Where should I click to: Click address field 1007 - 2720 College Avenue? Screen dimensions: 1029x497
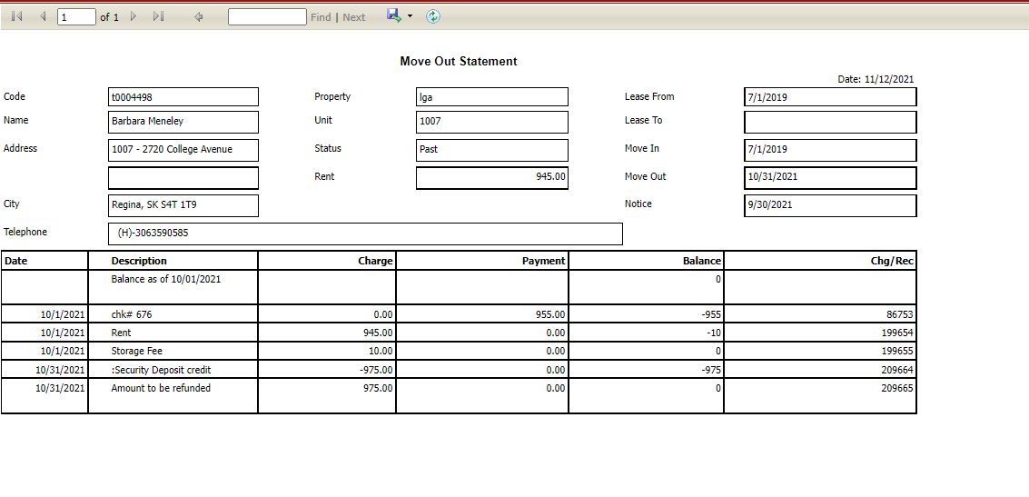[183, 150]
